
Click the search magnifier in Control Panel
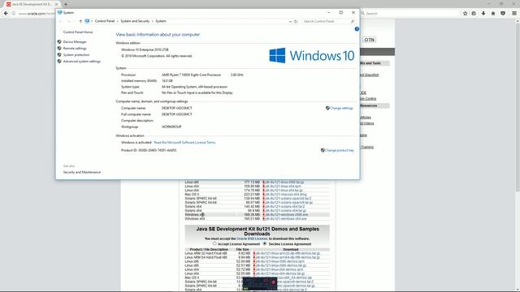[353, 21]
